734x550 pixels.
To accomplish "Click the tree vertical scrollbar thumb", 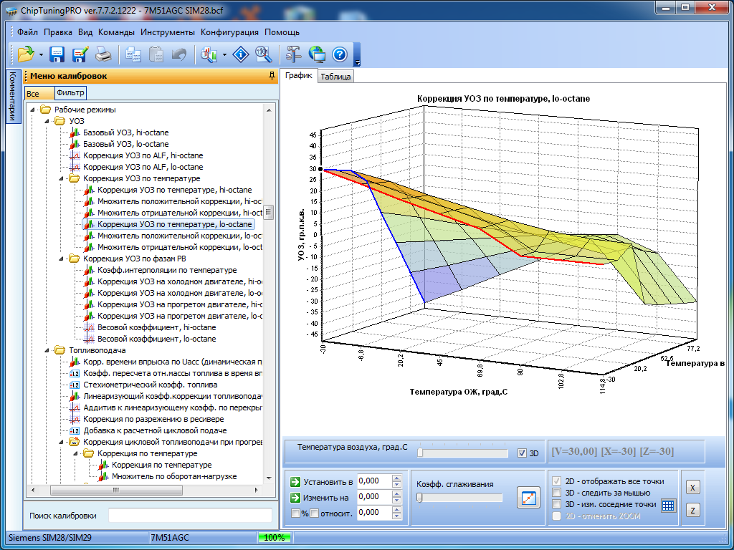I will (x=269, y=212).
